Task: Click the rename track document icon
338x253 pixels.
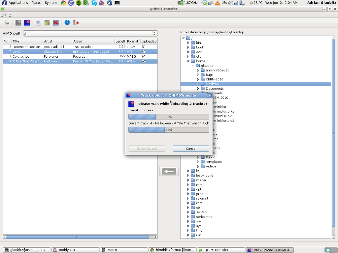Action: click(38, 23)
